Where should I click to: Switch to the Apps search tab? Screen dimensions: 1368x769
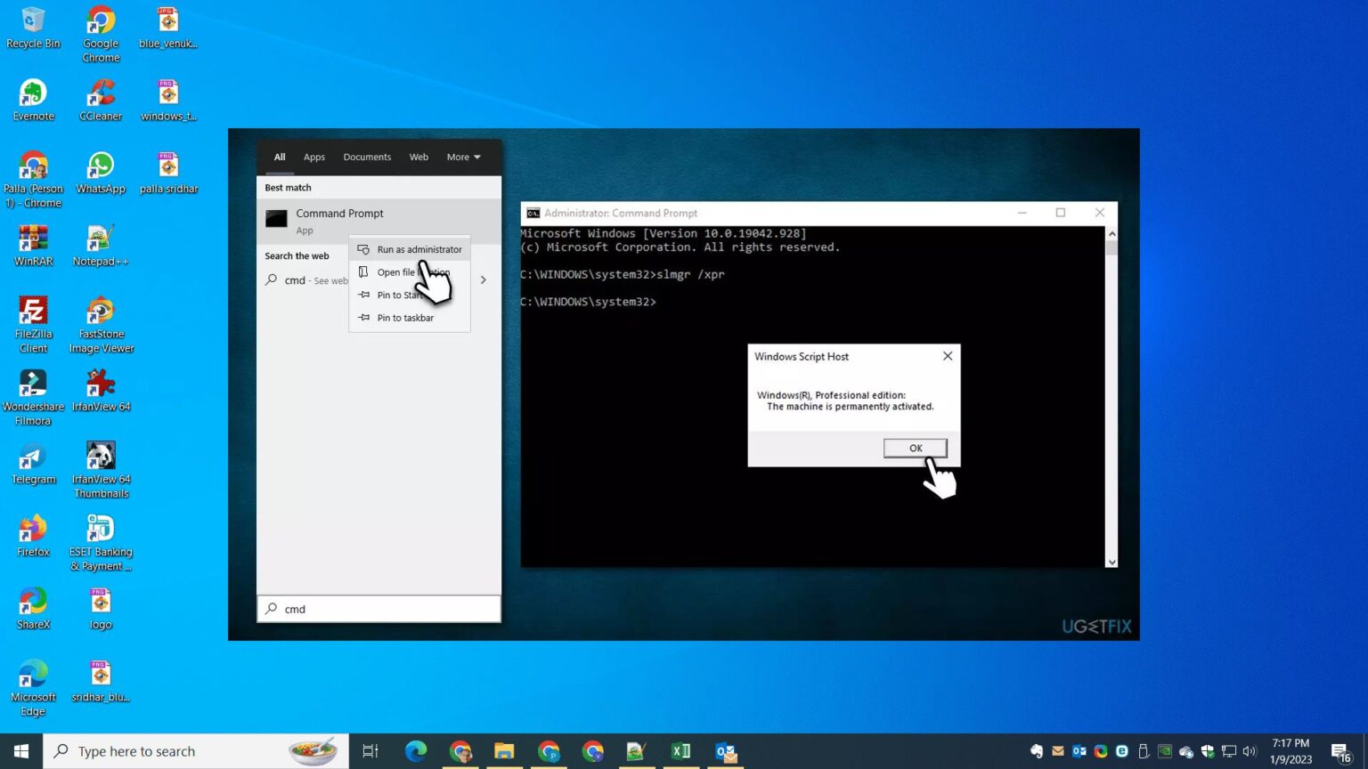pyautogui.click(x=313, y=157)
